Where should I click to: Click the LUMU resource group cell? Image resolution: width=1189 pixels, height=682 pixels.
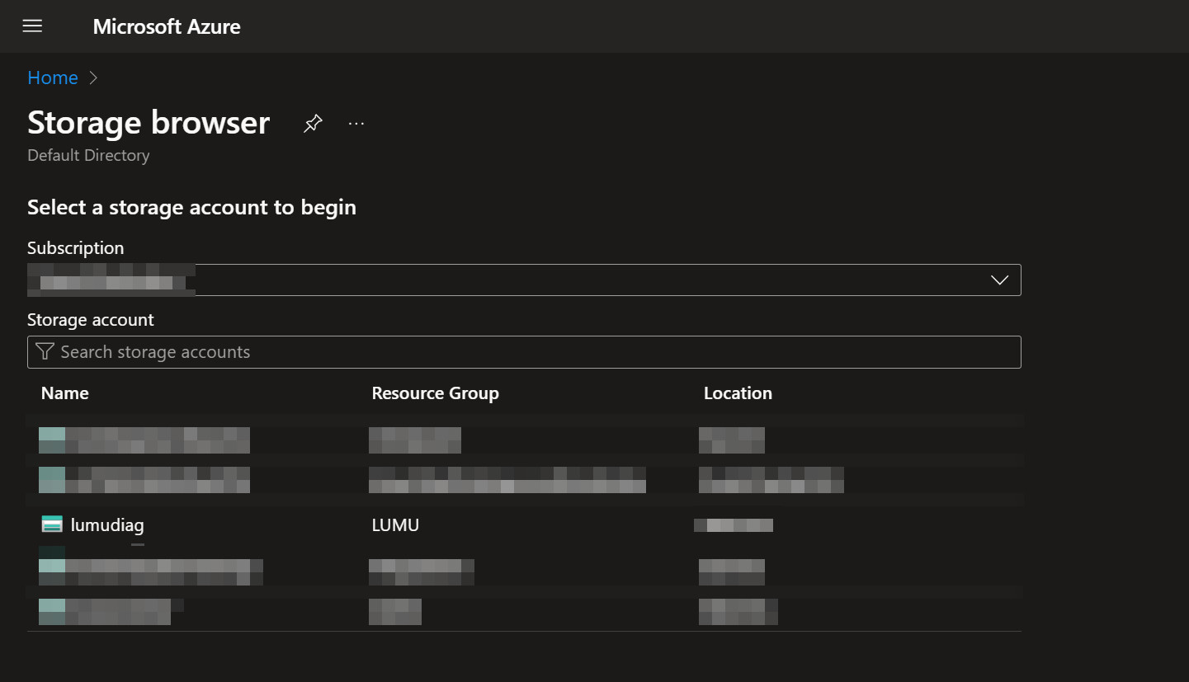[395, 524]
